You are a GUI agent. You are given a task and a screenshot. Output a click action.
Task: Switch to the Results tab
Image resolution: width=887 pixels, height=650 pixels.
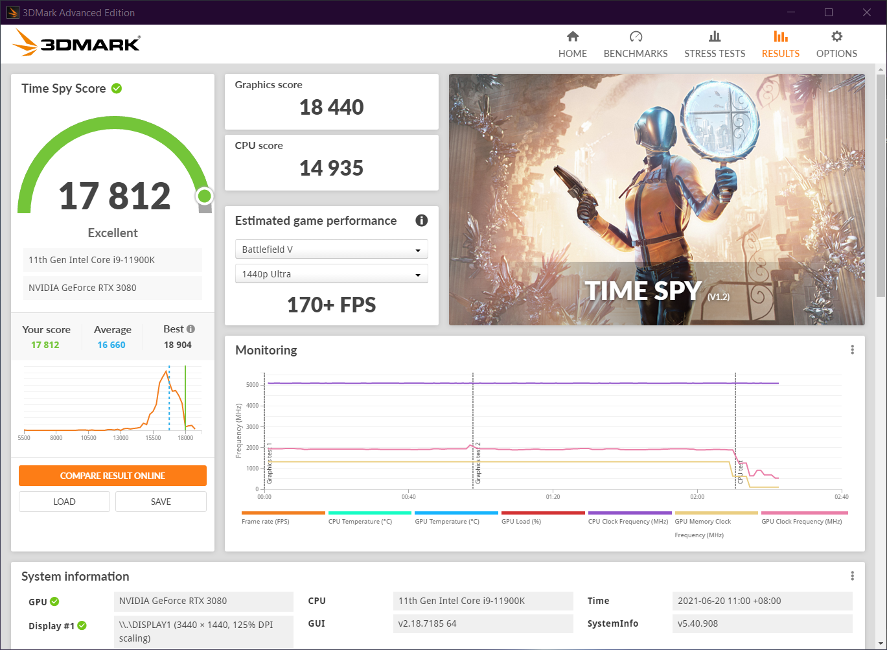click(780, 44)
